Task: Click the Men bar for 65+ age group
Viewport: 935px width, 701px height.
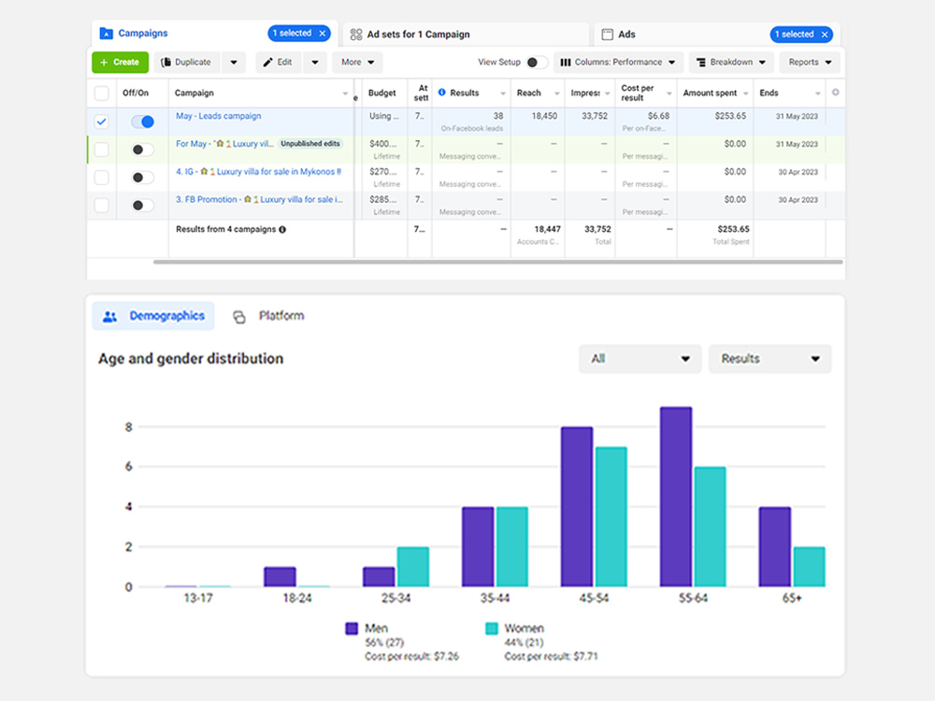Action: point(774,547)
